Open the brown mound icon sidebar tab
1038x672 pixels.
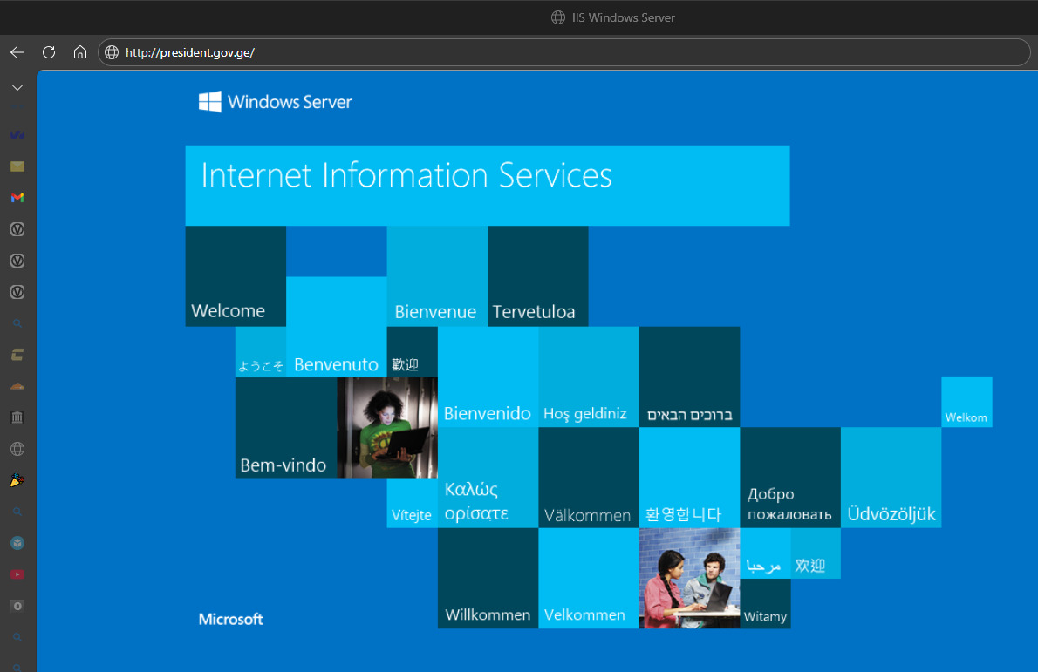click(17, 386)
